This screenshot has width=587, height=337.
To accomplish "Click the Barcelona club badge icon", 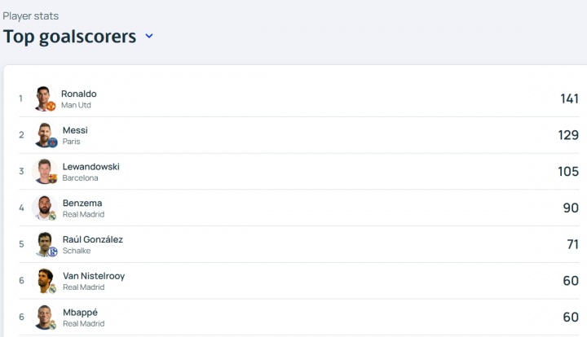I will click(x=53, y=178).
